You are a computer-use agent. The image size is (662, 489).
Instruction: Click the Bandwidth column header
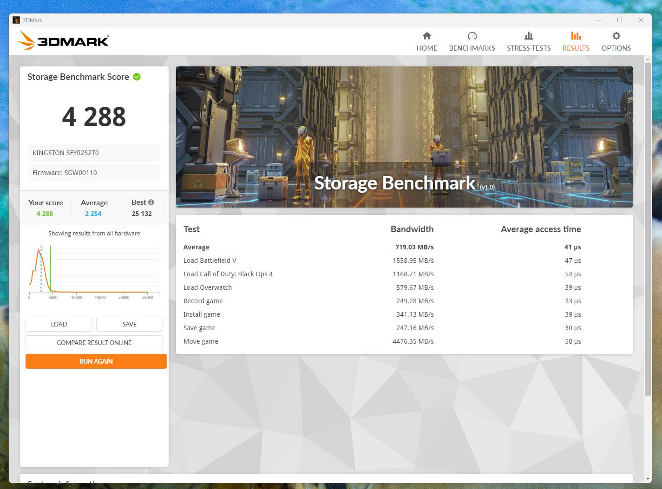[x=412, y=229]
